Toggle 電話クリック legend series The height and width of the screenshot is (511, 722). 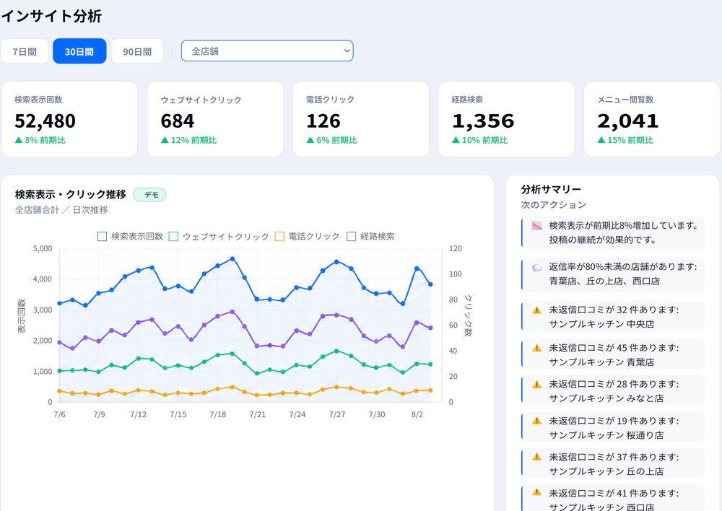[307, 236]
